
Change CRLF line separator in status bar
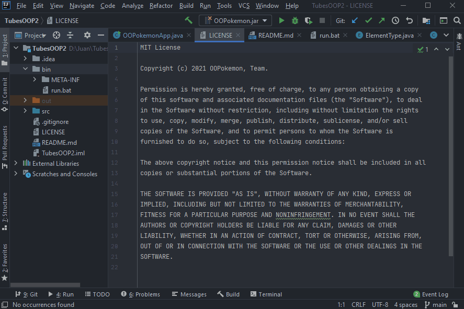coord(358,305)
